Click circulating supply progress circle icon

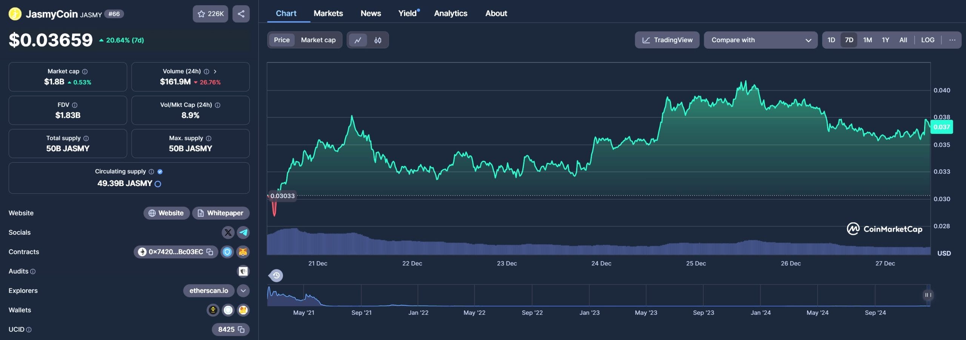coord(158,184)
